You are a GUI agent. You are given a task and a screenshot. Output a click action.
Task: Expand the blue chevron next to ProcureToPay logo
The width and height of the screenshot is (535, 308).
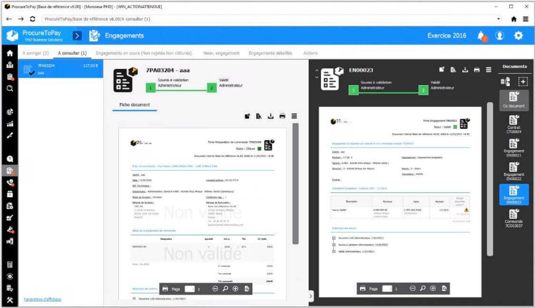(x=76, y=35)
